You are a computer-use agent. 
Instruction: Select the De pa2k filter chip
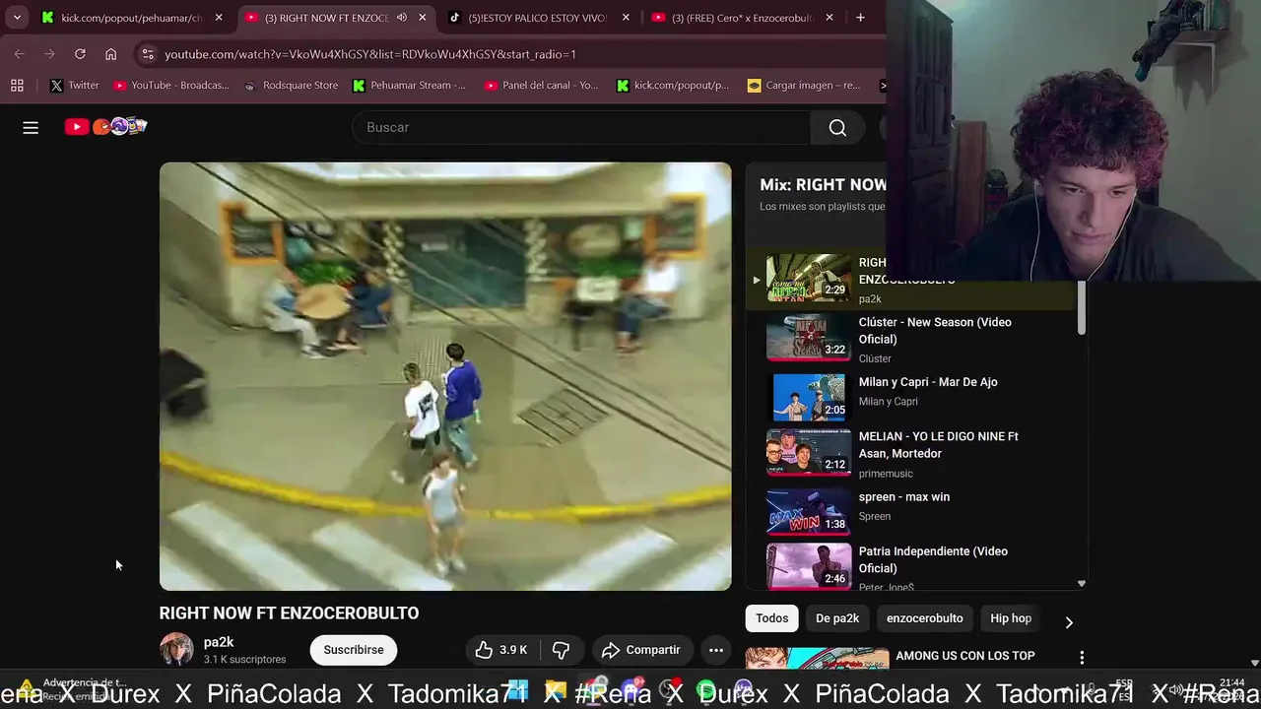[x=837, y=618]
